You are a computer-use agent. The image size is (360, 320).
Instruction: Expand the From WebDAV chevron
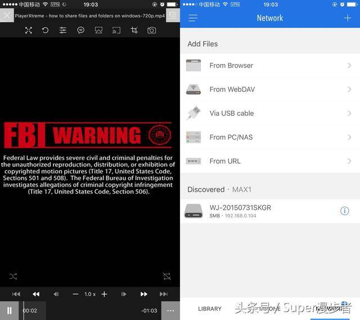349,89
